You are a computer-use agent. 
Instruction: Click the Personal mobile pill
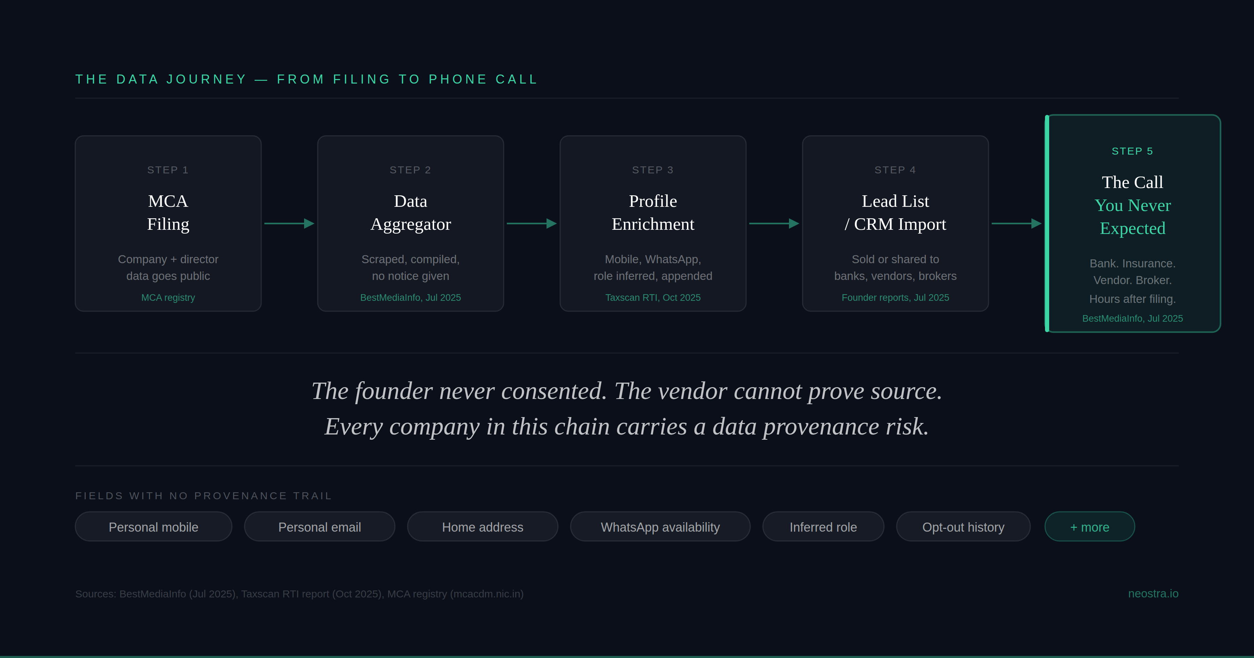point(153,527)
